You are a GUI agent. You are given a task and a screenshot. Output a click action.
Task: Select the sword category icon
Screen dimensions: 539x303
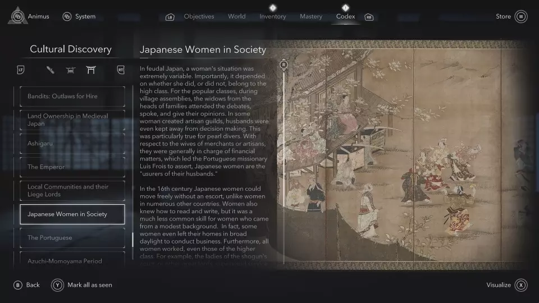click(50, 70)
